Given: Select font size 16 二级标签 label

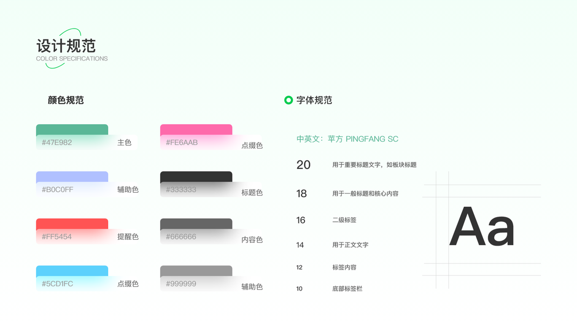Looking at the screenshot, I should pos(344,220).
